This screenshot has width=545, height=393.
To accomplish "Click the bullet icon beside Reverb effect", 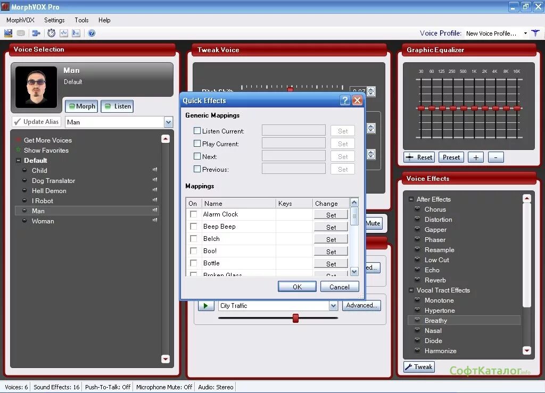I will [x=417, y=280].
